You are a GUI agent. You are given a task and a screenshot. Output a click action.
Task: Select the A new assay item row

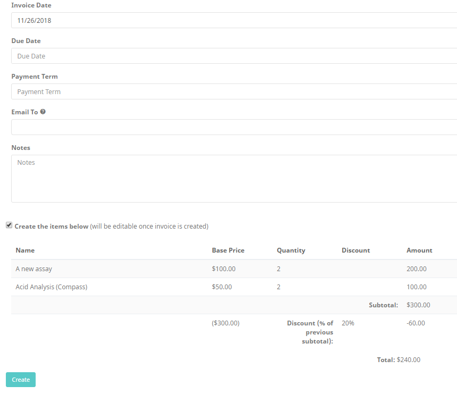(x=34, y=269)
